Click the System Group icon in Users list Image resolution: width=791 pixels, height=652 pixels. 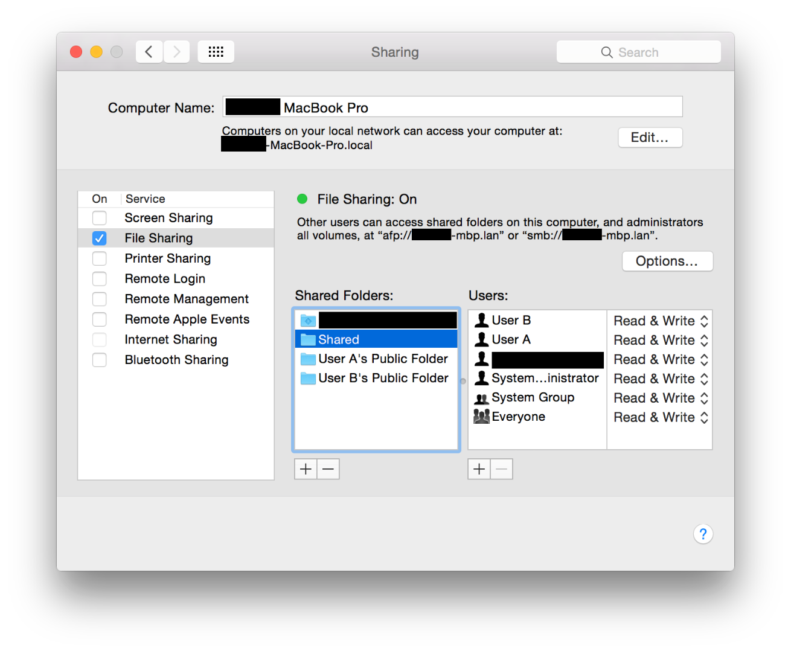(x=481, y=397)
